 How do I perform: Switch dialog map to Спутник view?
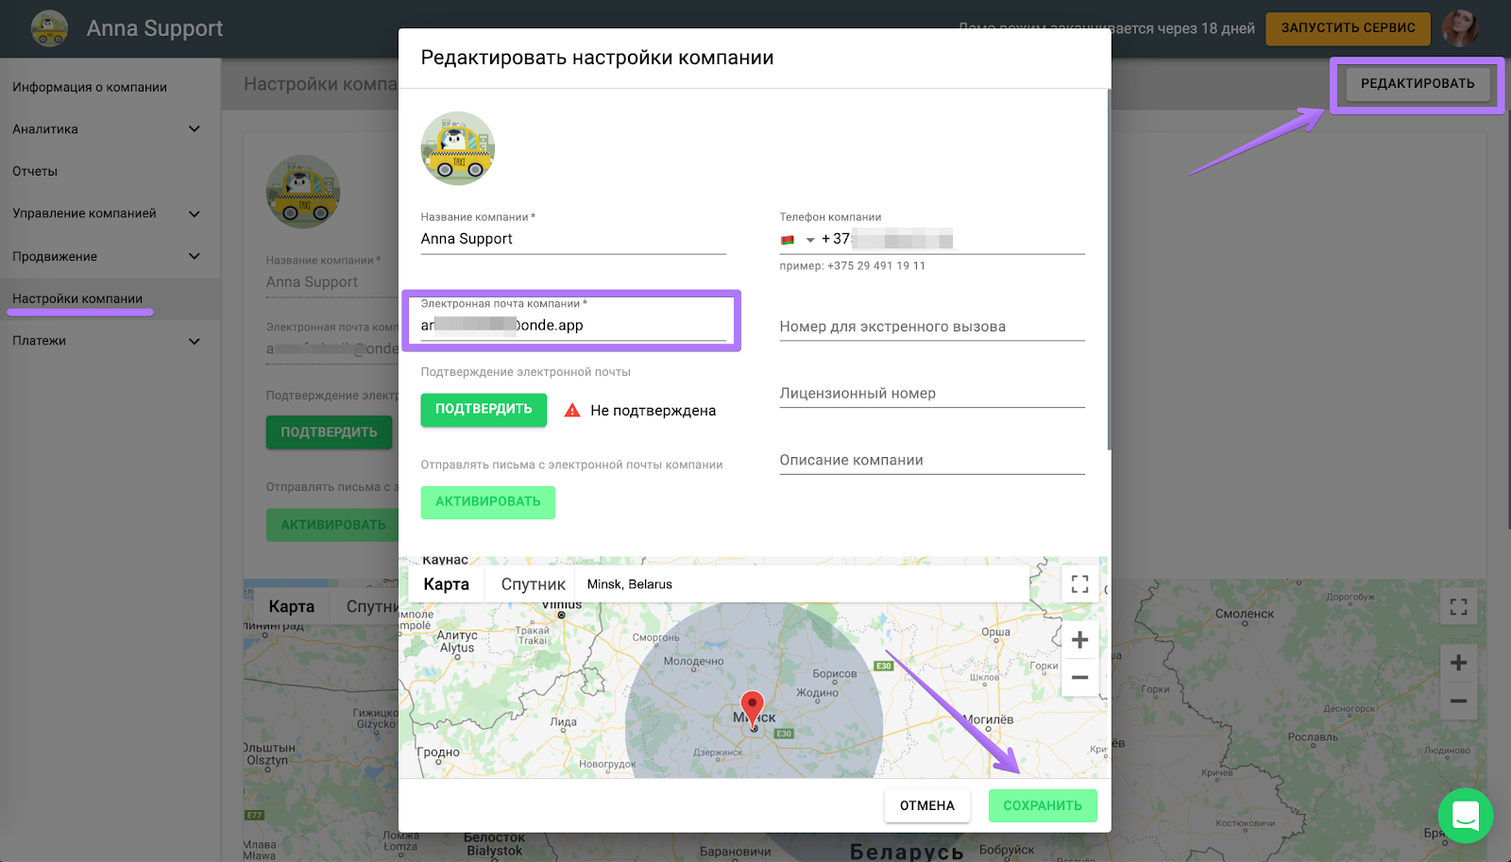coord(533,584)
